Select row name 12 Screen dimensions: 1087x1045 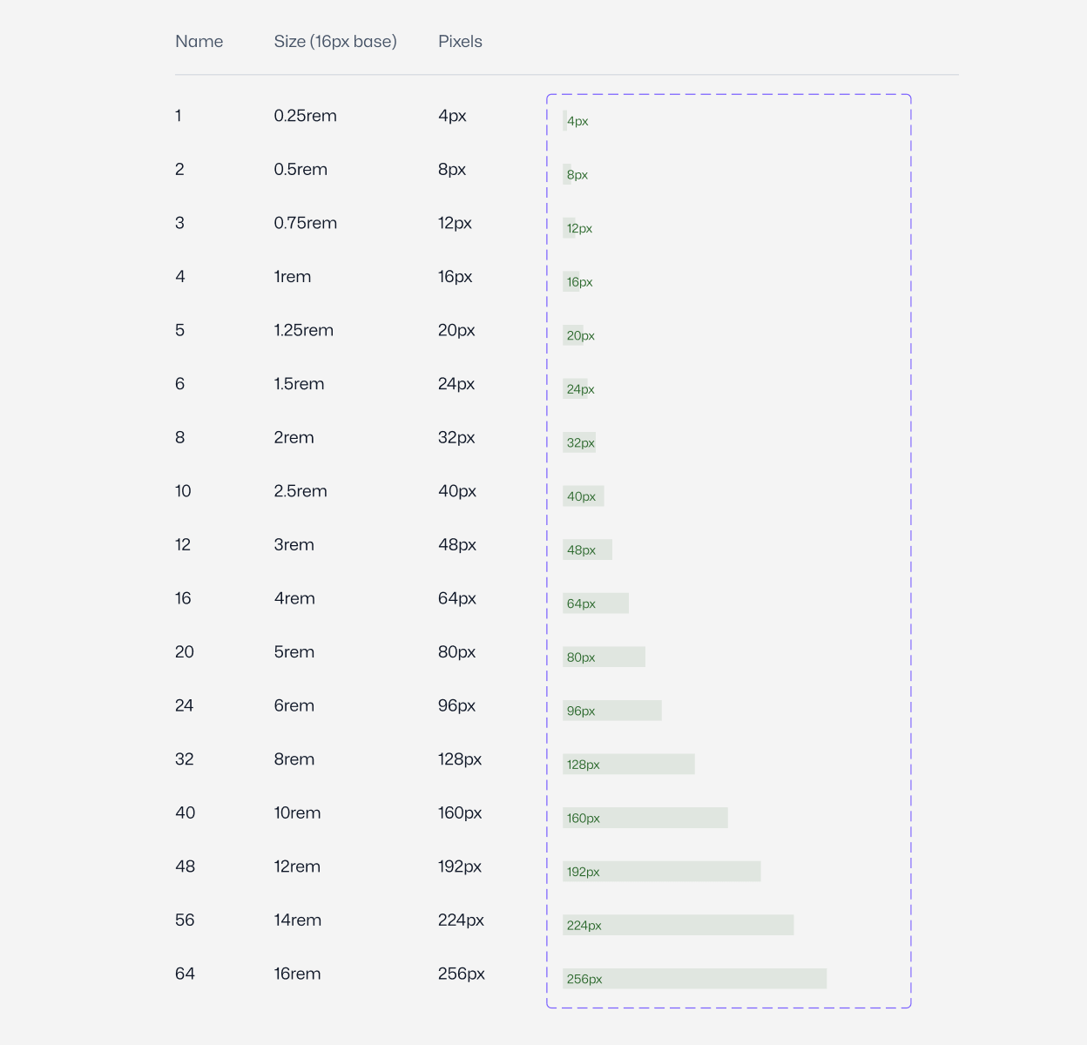point(183,545)
